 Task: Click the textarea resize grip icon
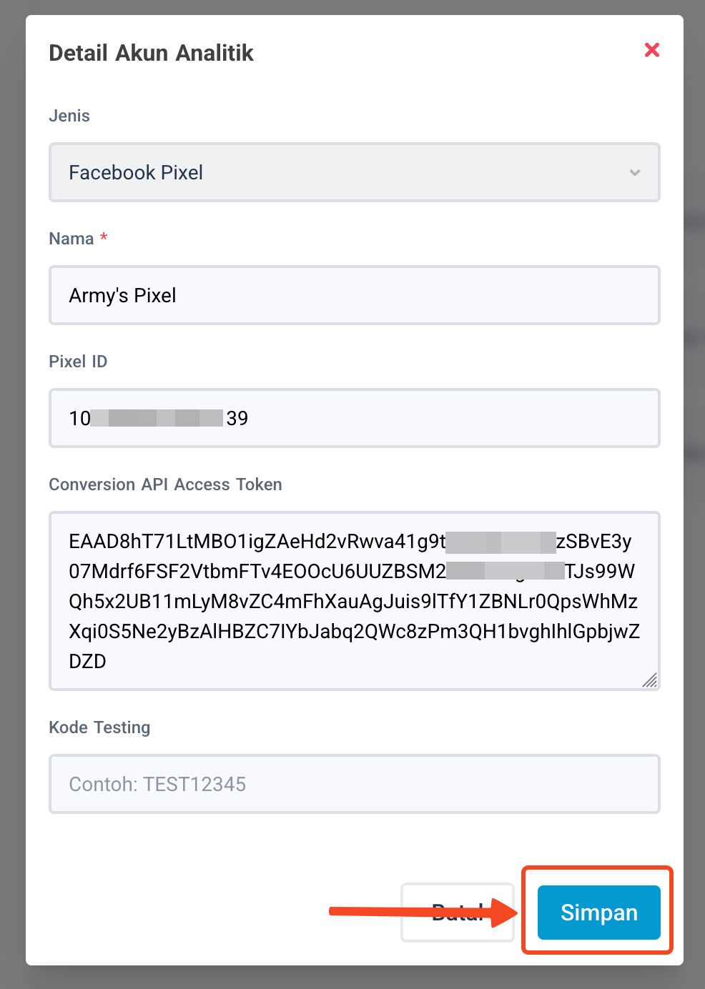pos(651,681)
